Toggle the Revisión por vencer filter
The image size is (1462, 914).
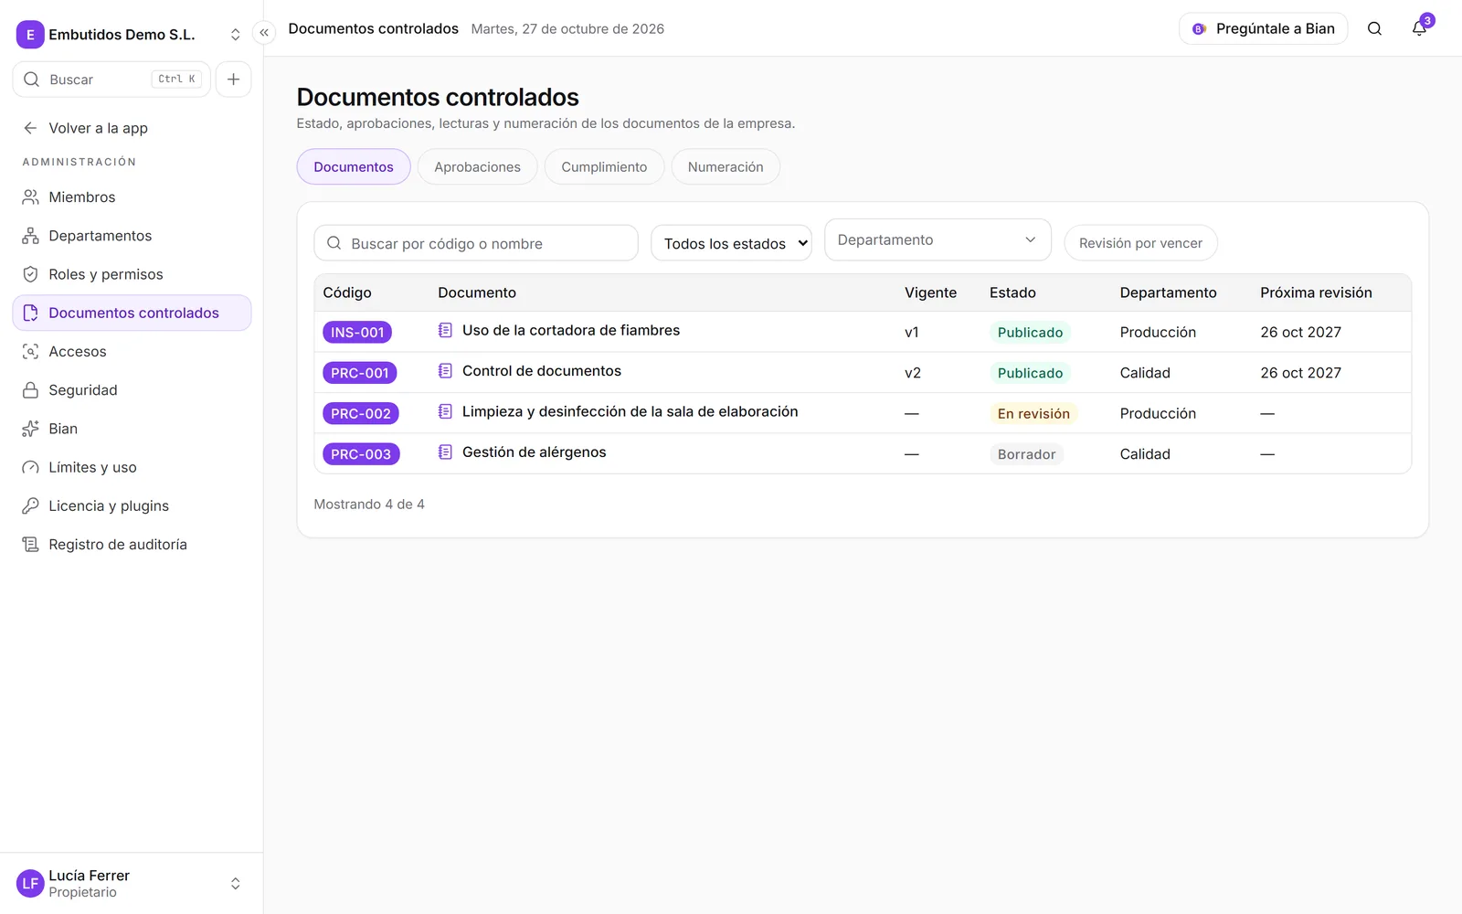[1140, 243]
